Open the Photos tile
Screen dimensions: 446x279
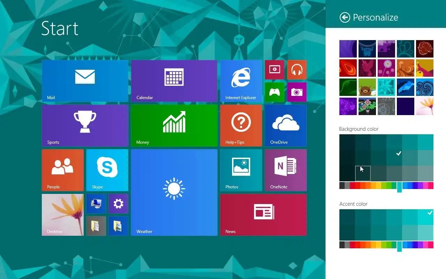point(241,170)
